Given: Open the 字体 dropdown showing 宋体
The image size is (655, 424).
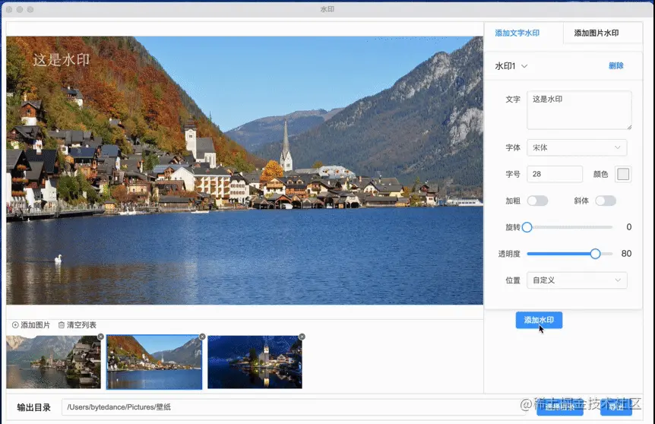Looking at the screenshot, I should (x=577, y=147).
